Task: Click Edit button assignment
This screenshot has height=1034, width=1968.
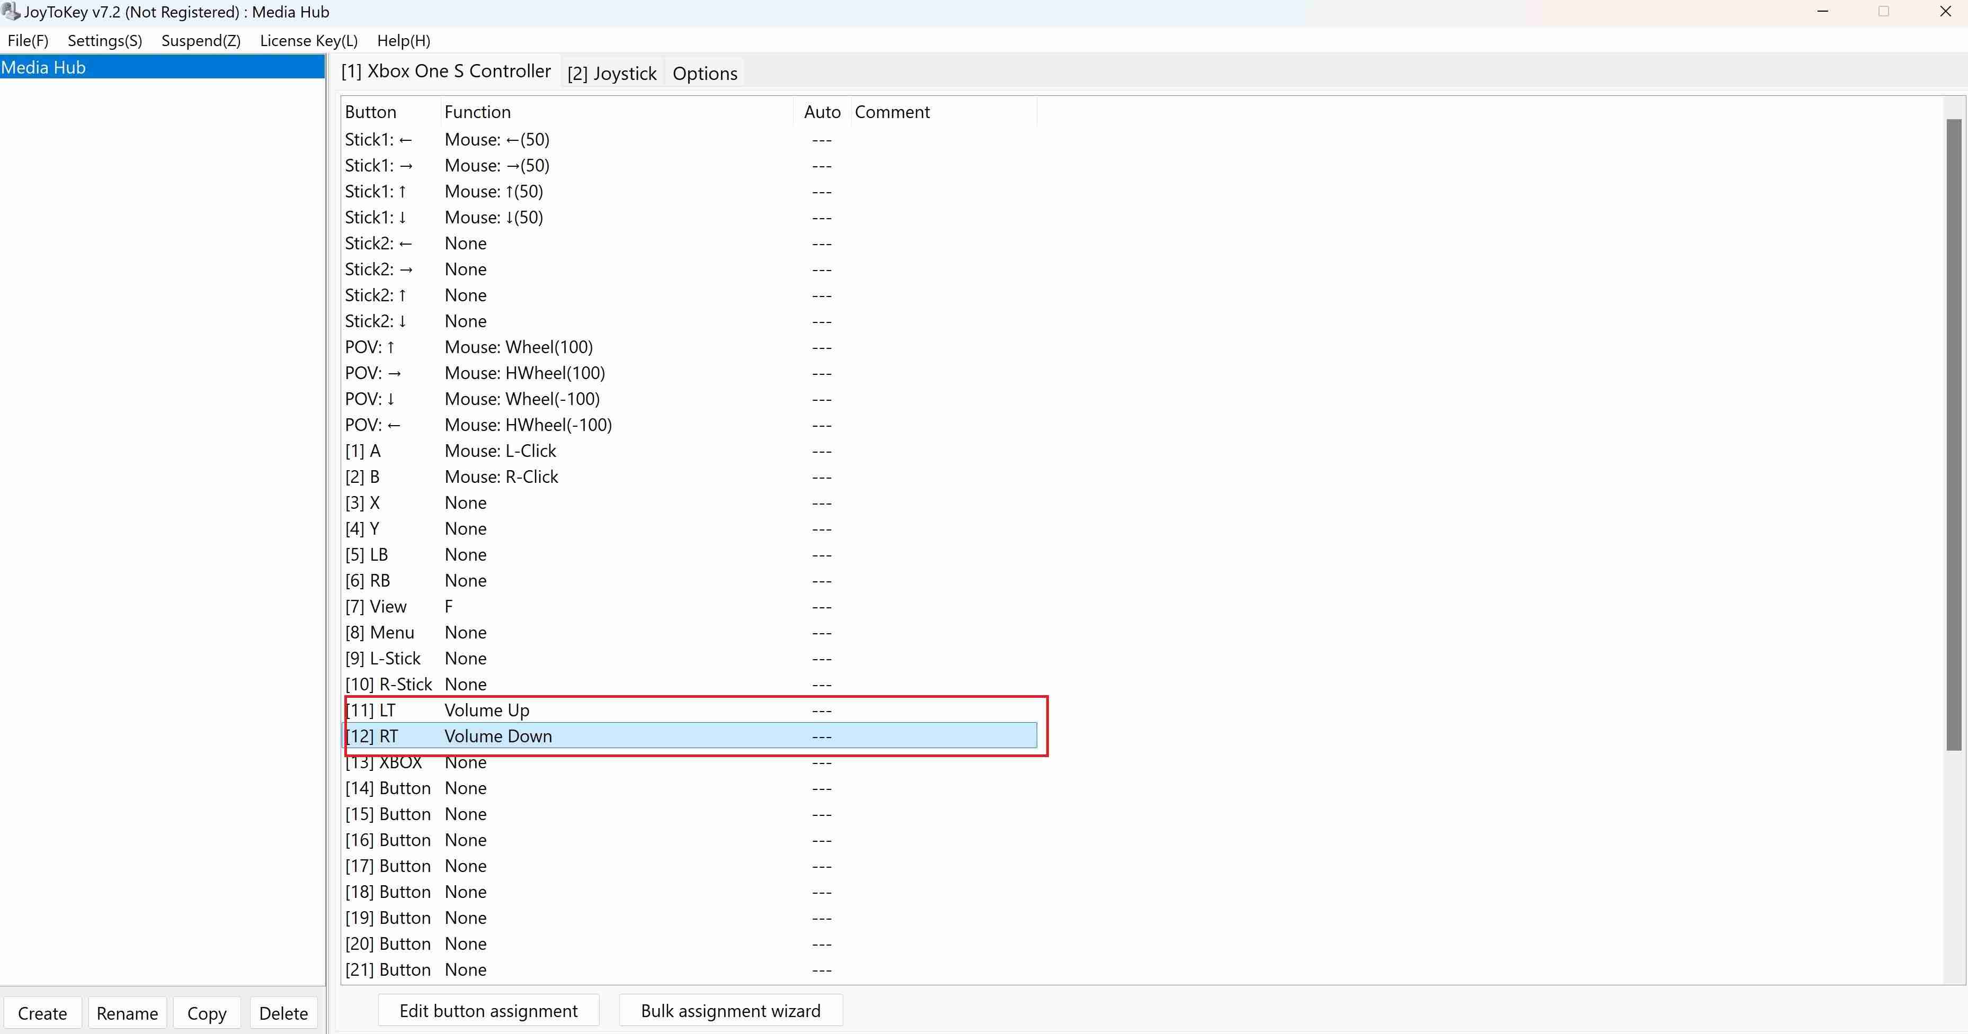Action: [x=488, y=1011]
